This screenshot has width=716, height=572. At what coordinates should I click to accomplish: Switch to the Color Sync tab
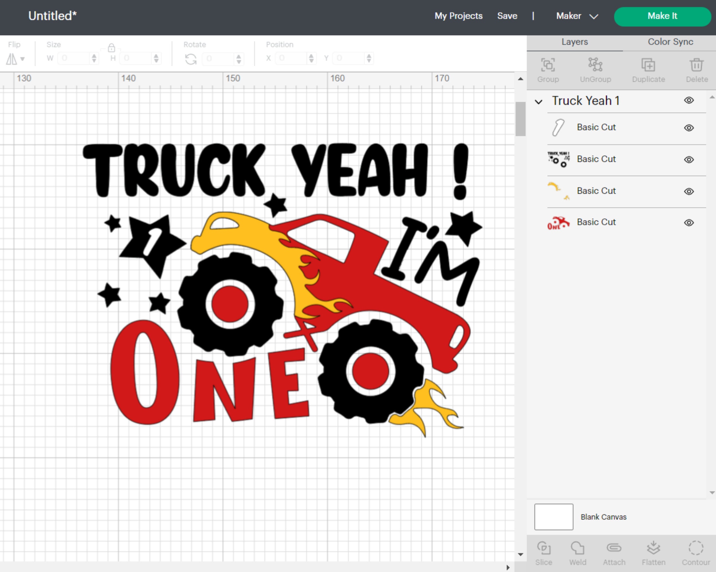(670, 42)
